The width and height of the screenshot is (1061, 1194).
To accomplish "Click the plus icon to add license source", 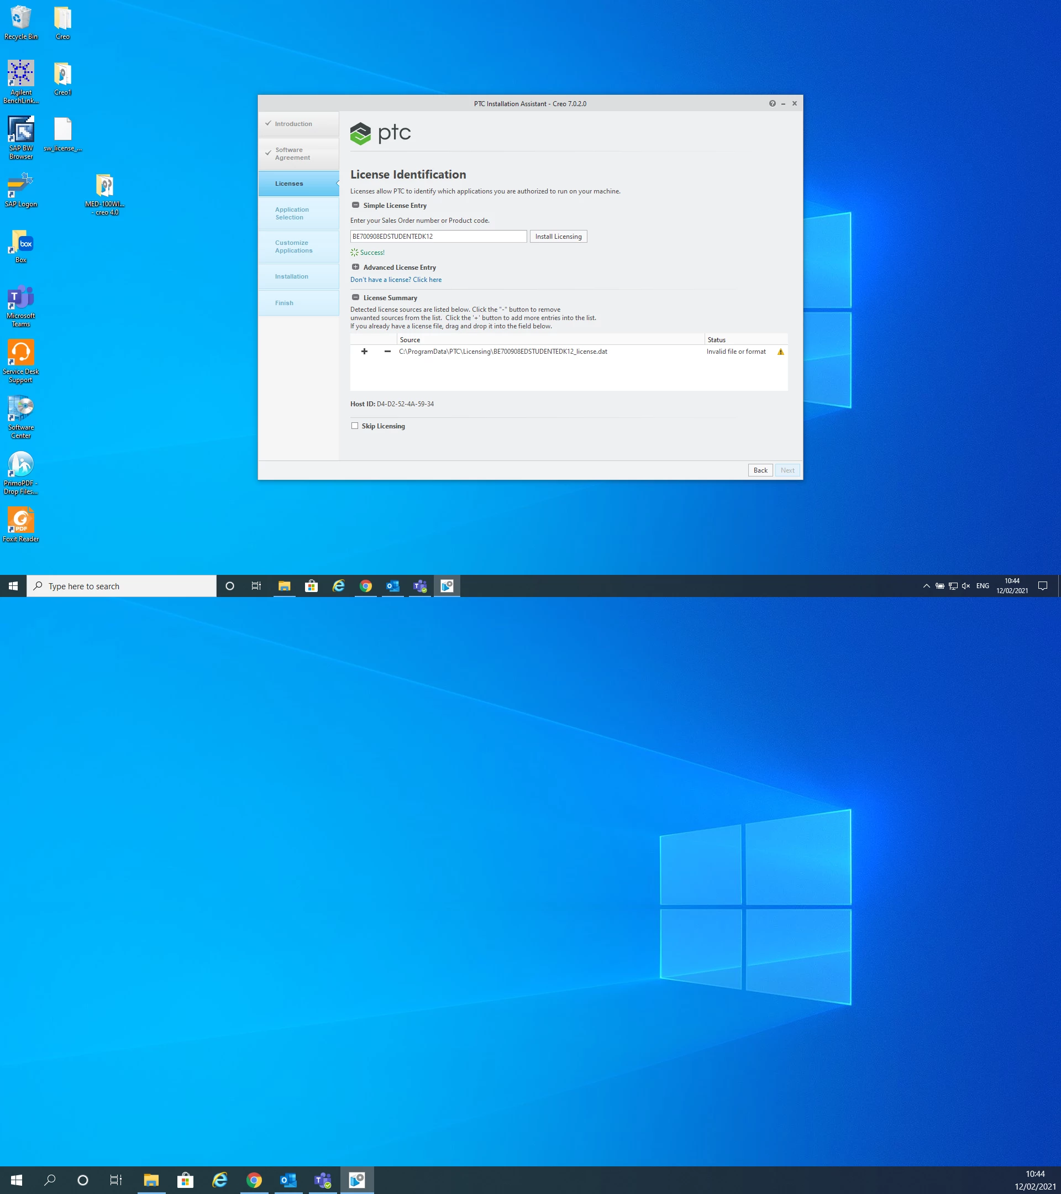I will pyautogui.click(x=364, y=352).
